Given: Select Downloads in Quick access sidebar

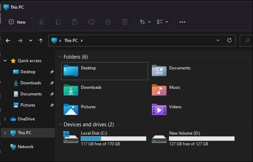Looking at the screenshot, I should pyautogui.click(x=31, y=83).
